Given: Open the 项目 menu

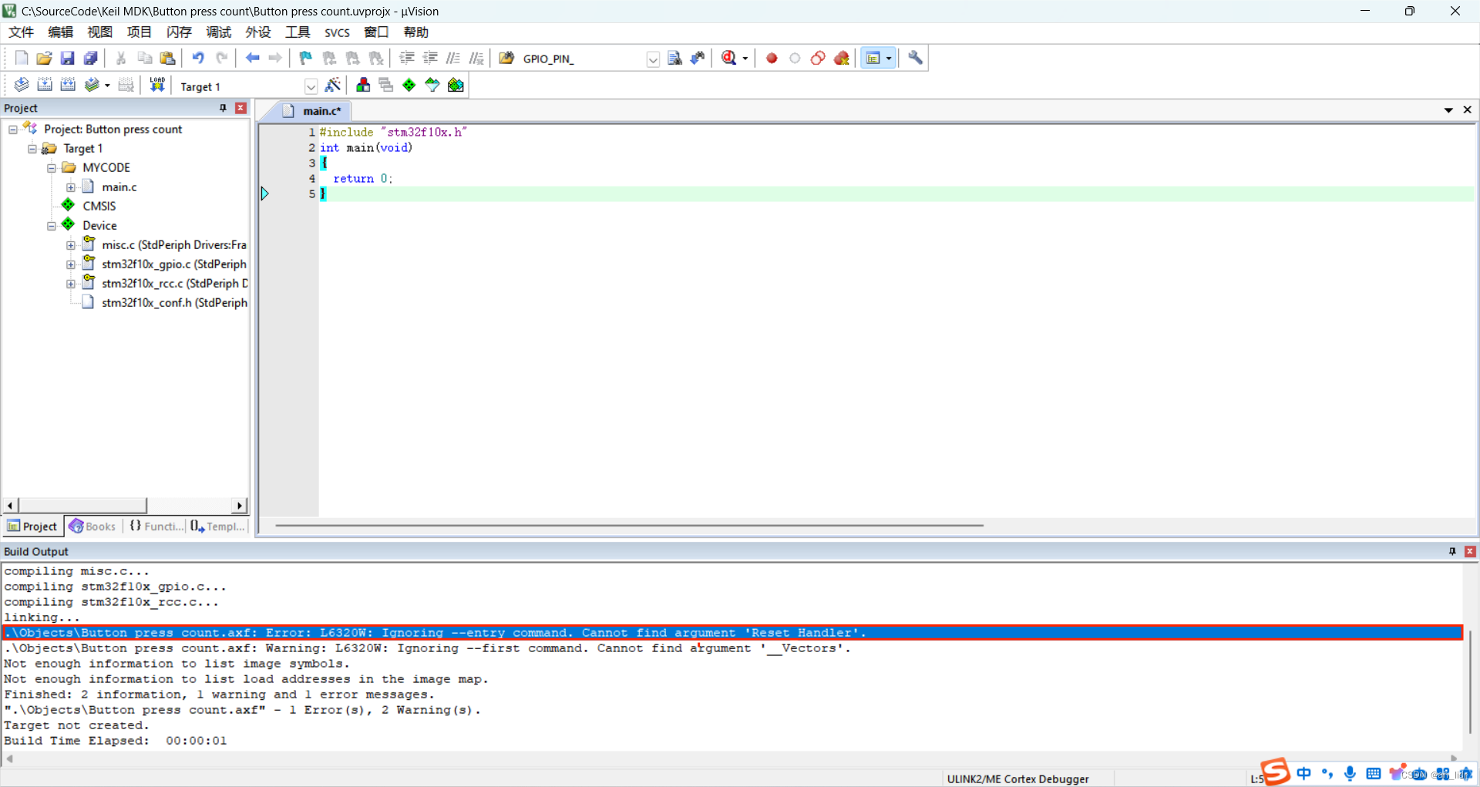Looking at the screenshot, I should click(x=139, y=32).
